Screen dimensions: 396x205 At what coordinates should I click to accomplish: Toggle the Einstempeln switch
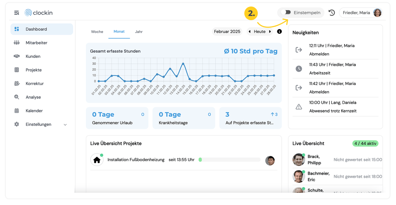(287, 13)
